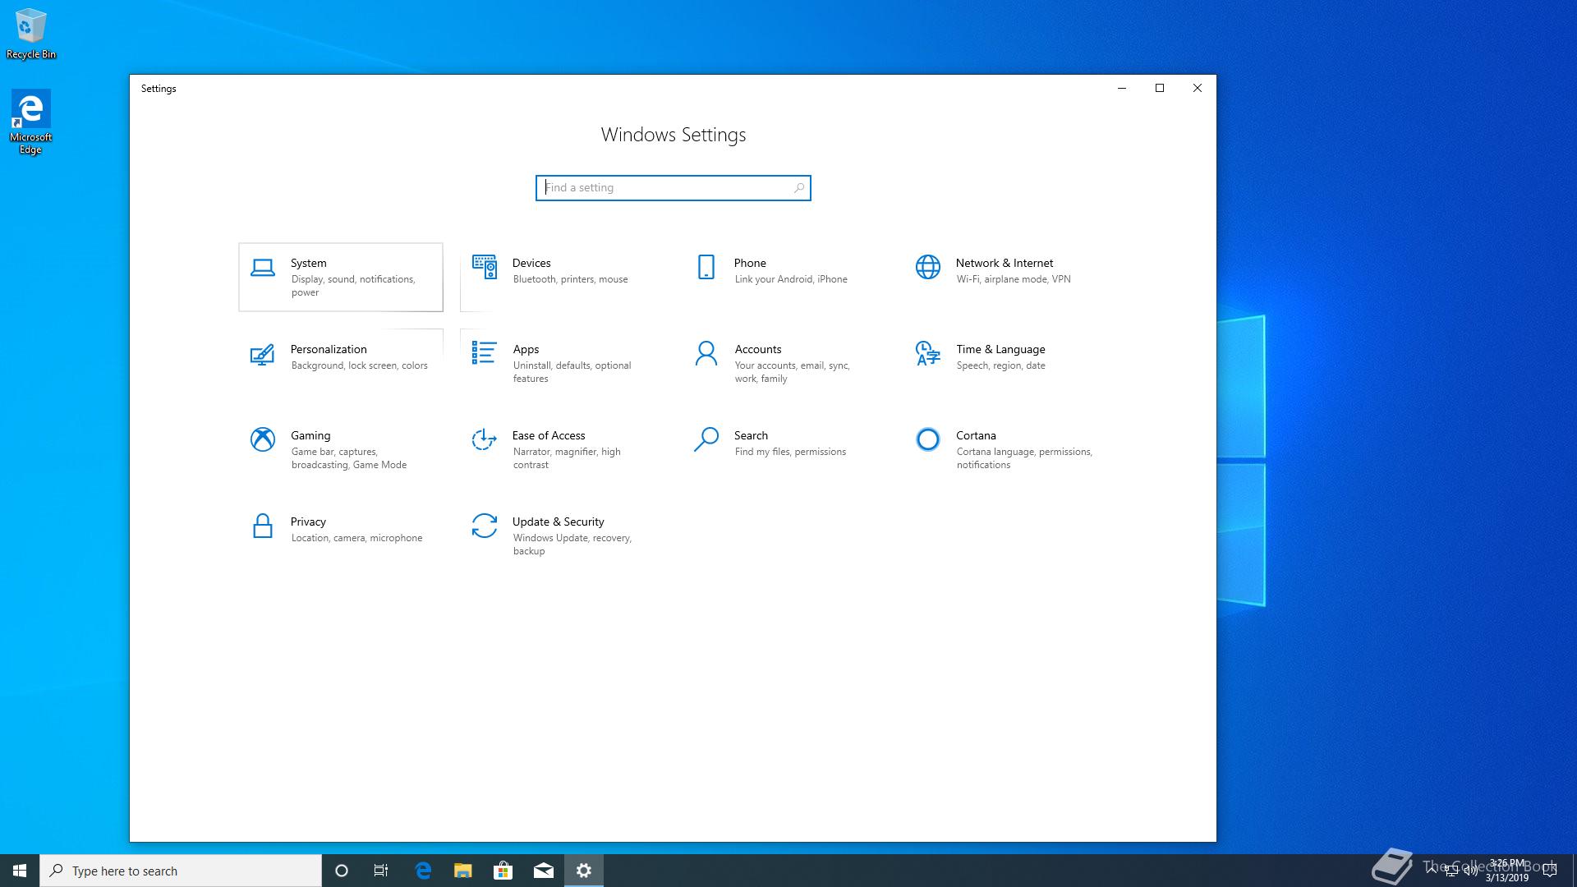Open Task View from the taskbar
Screen dimensions: 1577x887
click(x=381, y=871)
